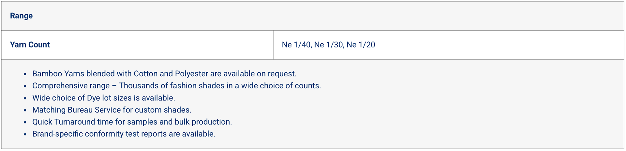Image resolution: width=626 pixels, height=151 pixels.
Task: Click the Ne 1/40 yarn count value
Action: point(296,45)
